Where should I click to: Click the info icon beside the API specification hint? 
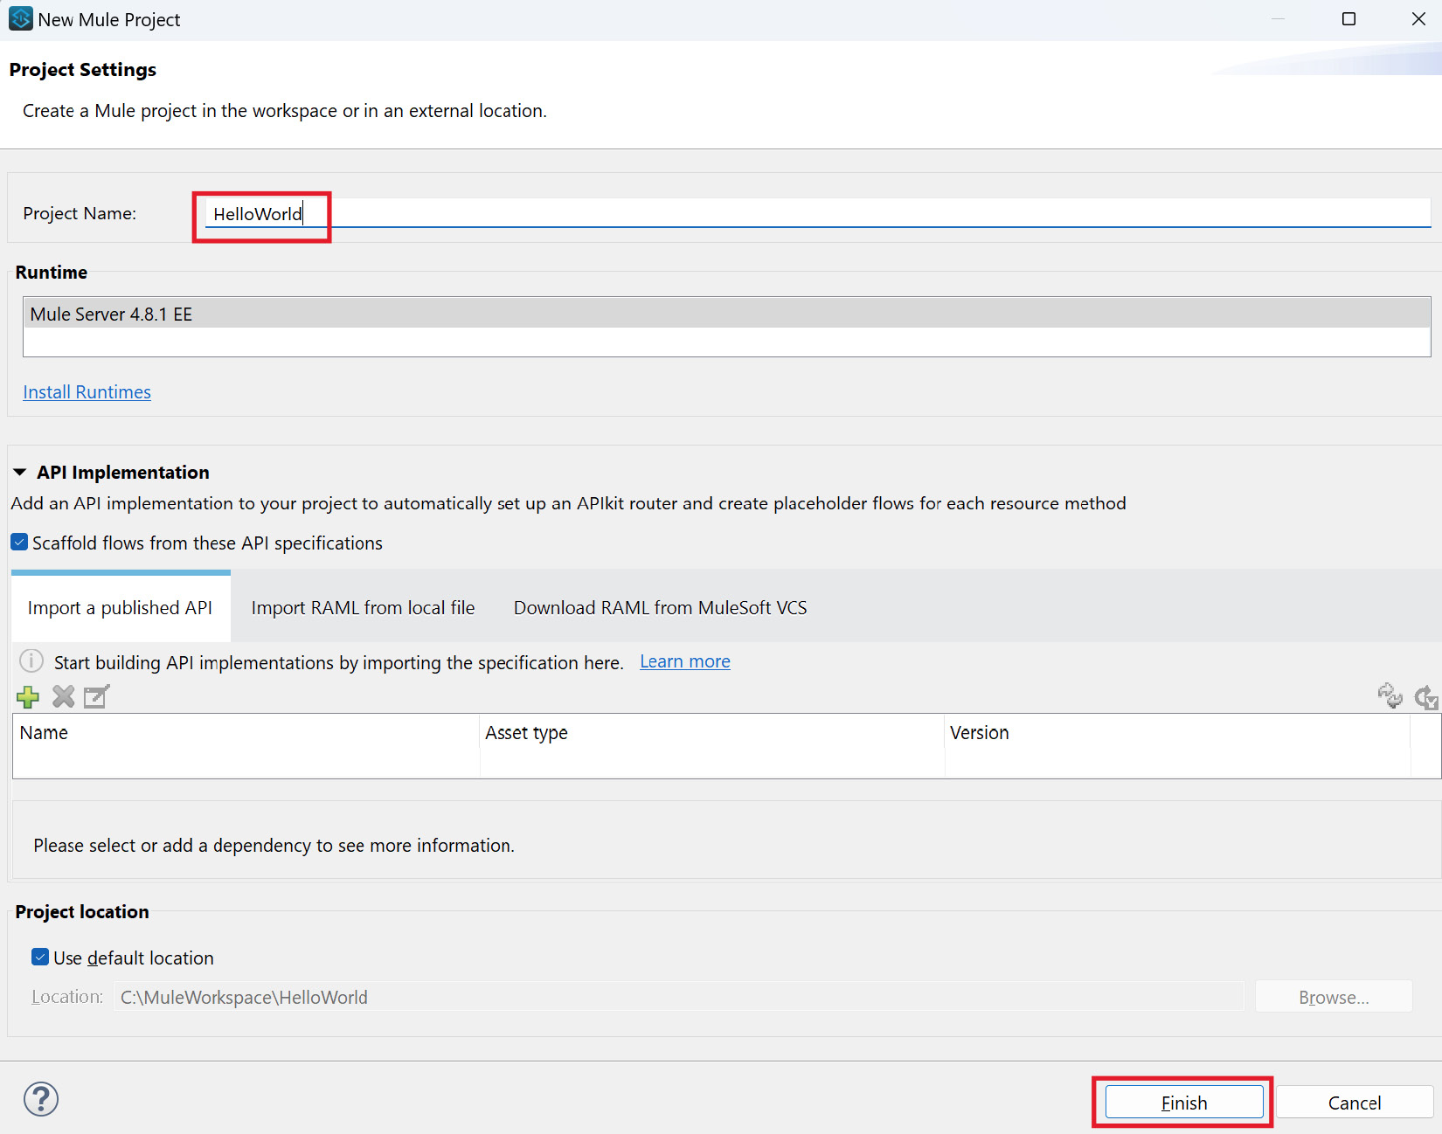click(31, 660)
